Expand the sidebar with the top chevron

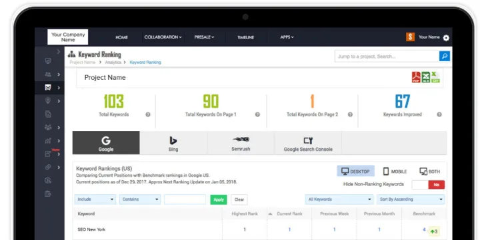[59, 53]
